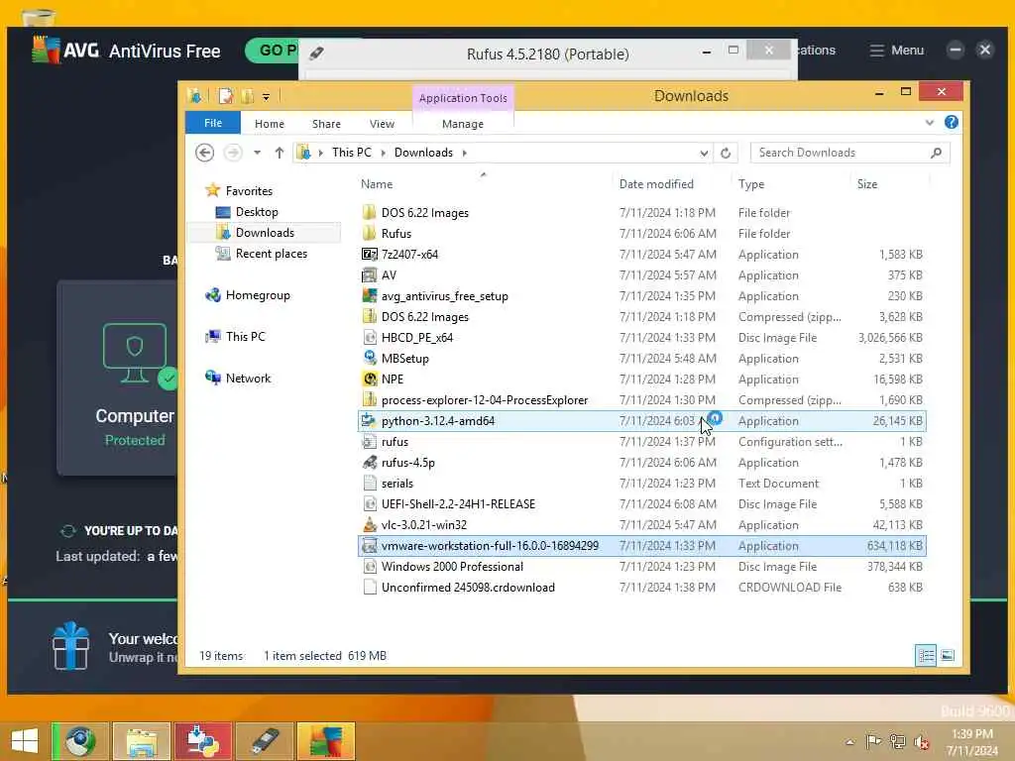
Task: Open the Home ribbon tab
Action: coord(270,124)
